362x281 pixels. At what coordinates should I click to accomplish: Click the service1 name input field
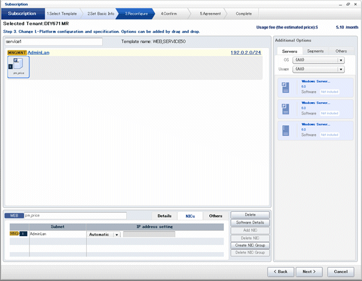point(54,42)
